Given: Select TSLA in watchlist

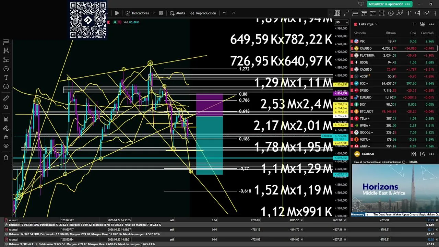Looking at the screenshot, I should (394, 118).
